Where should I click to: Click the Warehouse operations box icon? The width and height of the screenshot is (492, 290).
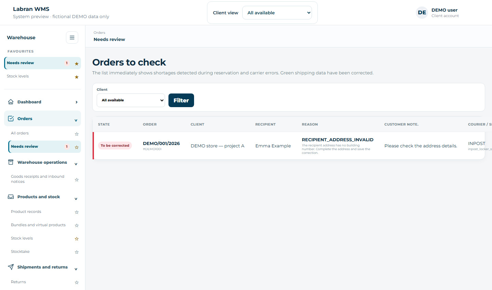coord(11,162)
